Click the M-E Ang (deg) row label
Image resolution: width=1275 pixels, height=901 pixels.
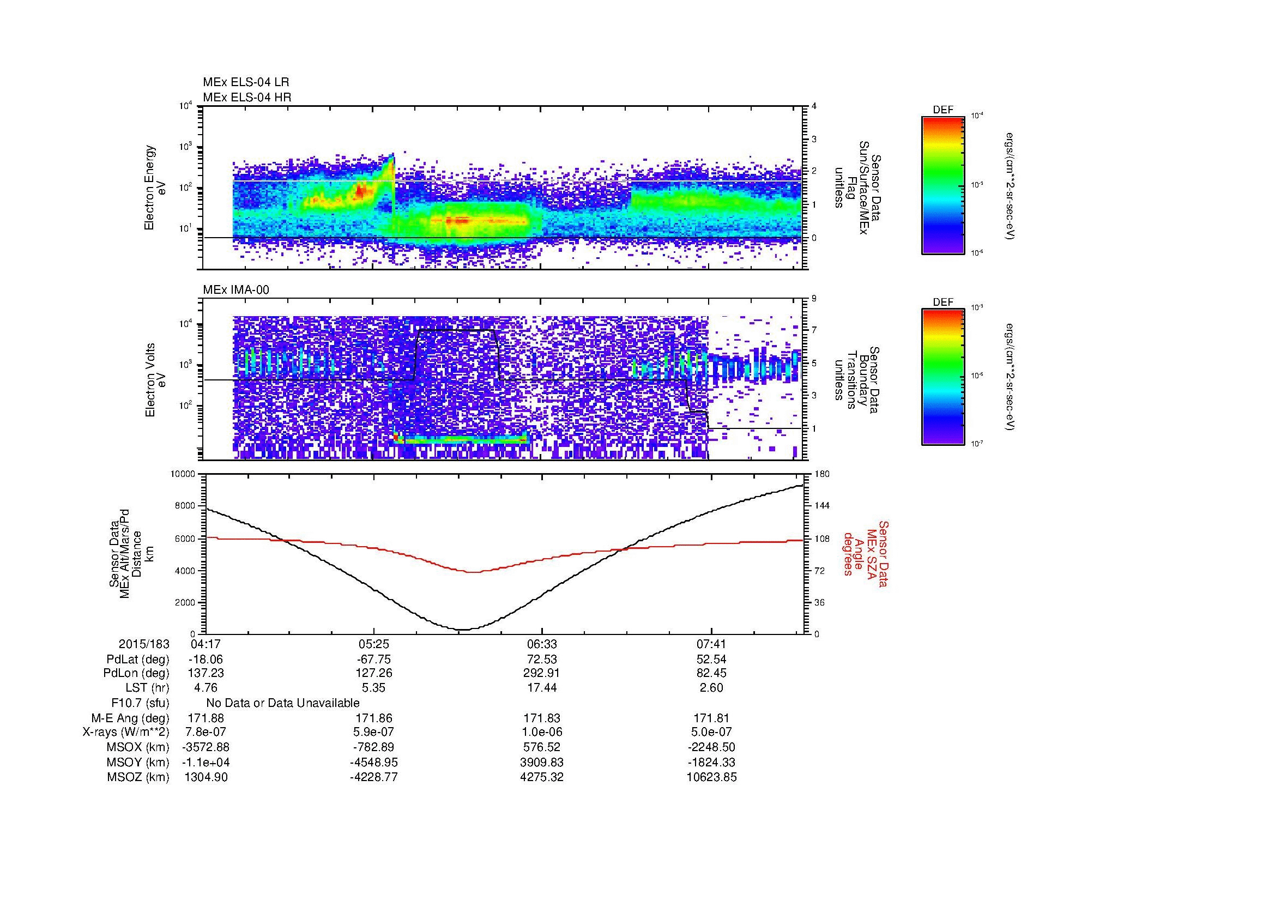pyautogui.click(x=130, y=718)
